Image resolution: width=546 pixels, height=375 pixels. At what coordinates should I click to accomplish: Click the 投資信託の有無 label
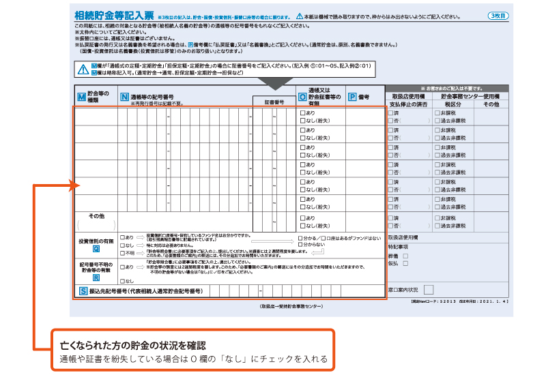96,241
